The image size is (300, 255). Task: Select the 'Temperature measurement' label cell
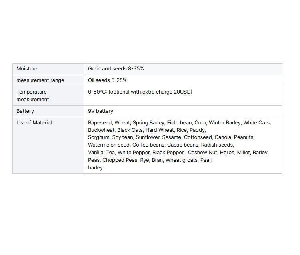click(x=48, y=96)
